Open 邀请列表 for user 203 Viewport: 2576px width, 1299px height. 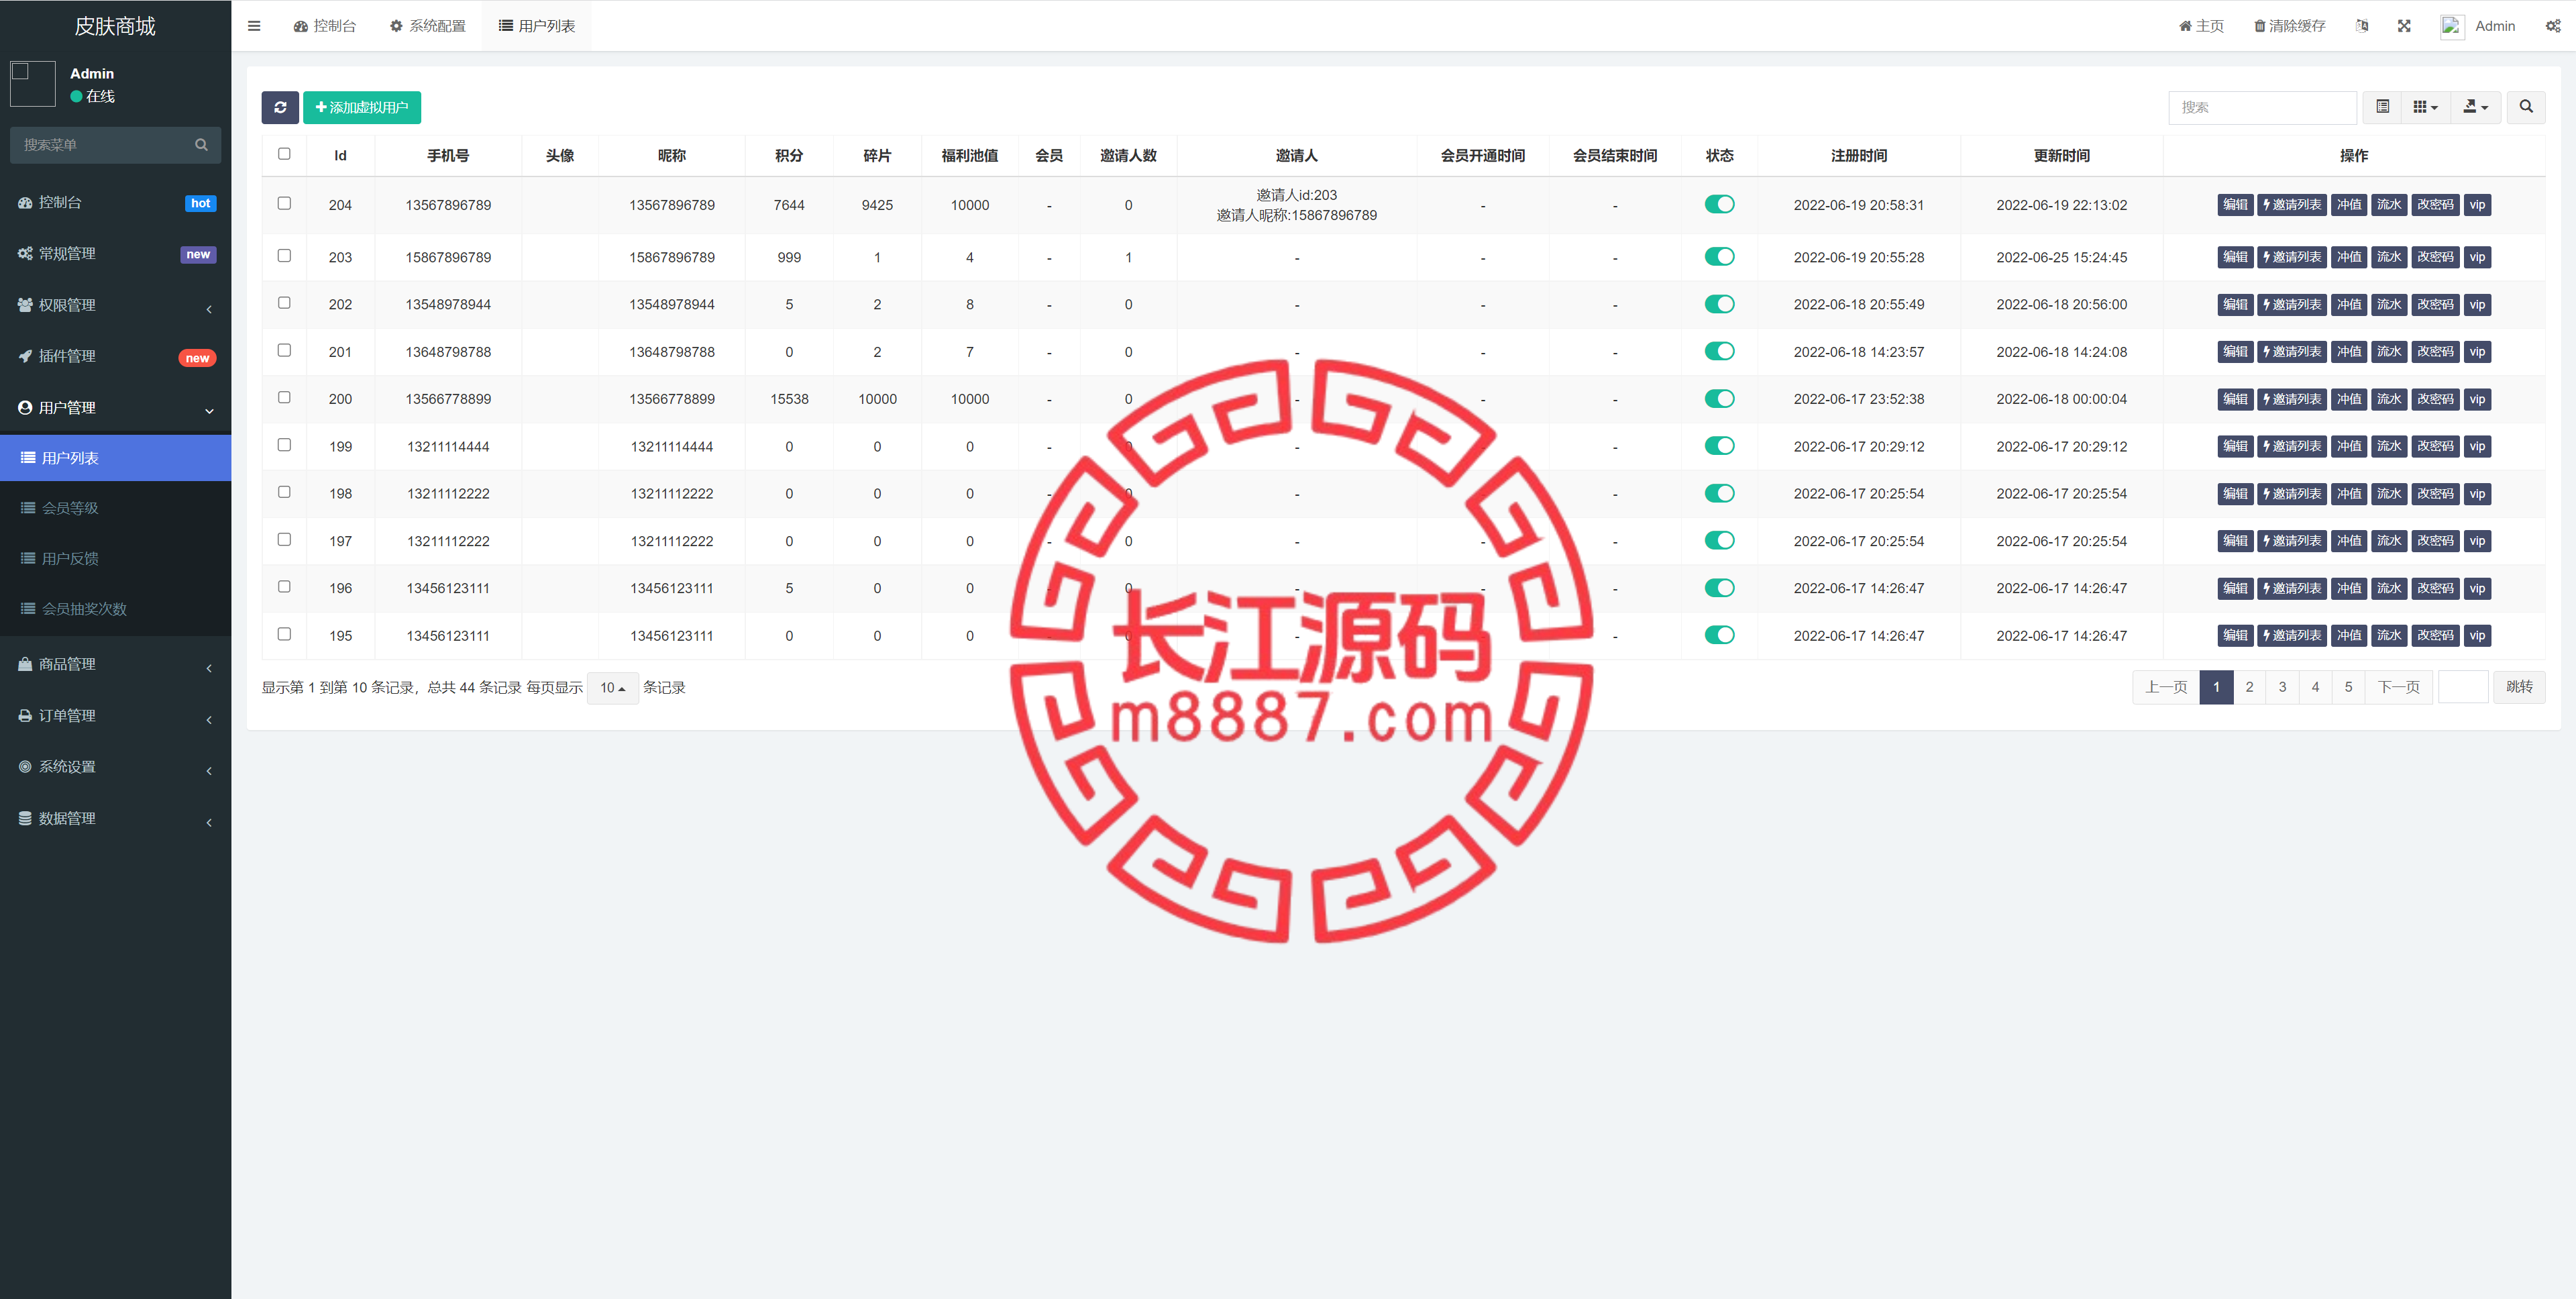pyautogui.click(x=2291, y=257)
